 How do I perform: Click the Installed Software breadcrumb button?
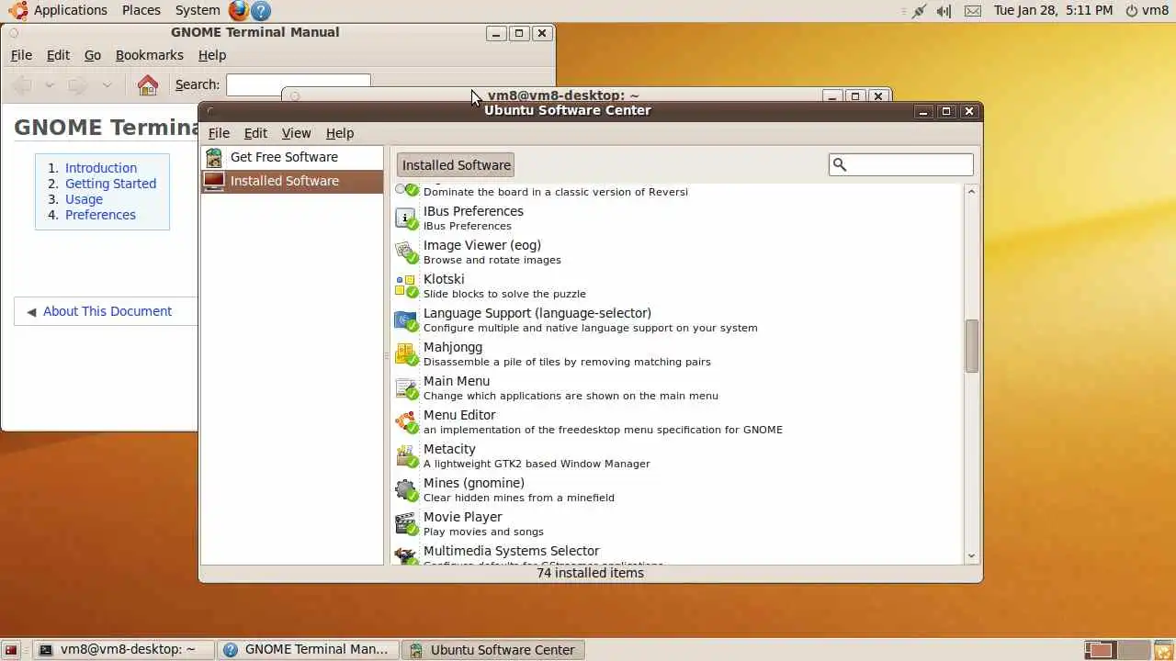(456, 165)
